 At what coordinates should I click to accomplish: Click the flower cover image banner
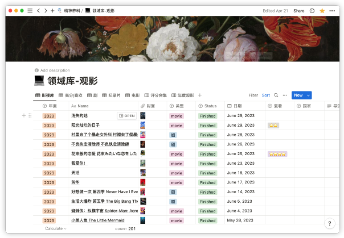click(x=173, y=39)
